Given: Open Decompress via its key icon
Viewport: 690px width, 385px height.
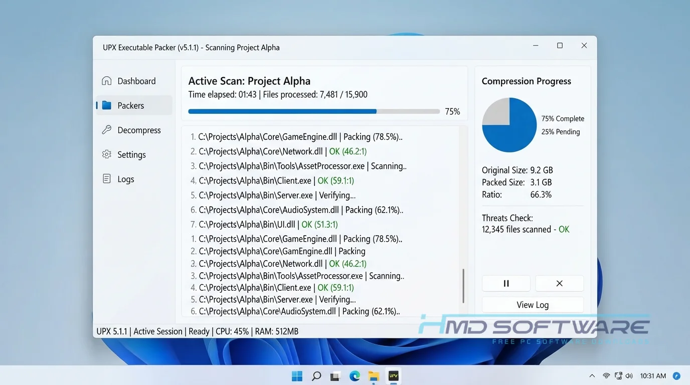Looking at the screenshot, I should pos(106,130).
